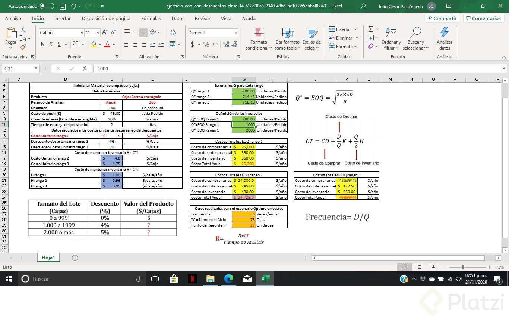Toggle bold formatting with the N icon
Image resolution: width=509 pixels, height=319 pixels.
click(42, 44)
